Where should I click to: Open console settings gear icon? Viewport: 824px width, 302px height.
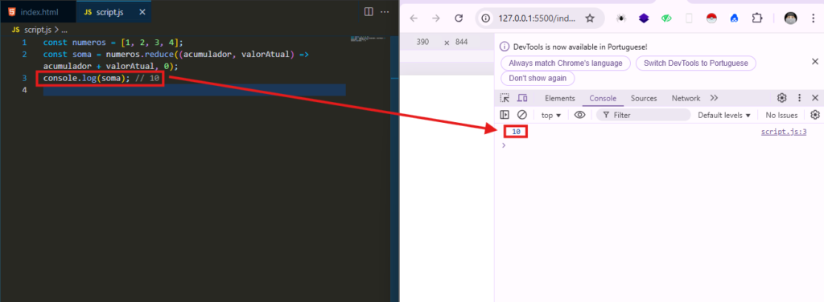pyautogui.click(x=815, y=115)
